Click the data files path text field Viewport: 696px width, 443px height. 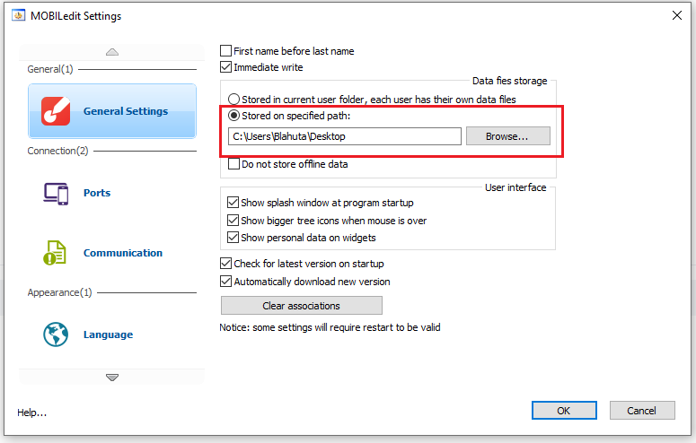pyautogui.click(x=344, y=136)
